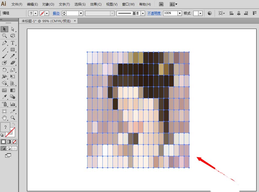259x192 pixels.
Task: Open the 效果(C) menu
Action: (x=96, y=4)
